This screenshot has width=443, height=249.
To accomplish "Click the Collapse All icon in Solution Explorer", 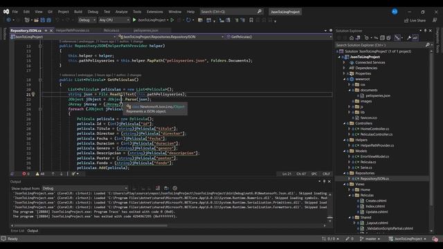I will pyautogui.click(x=382, y=38).
